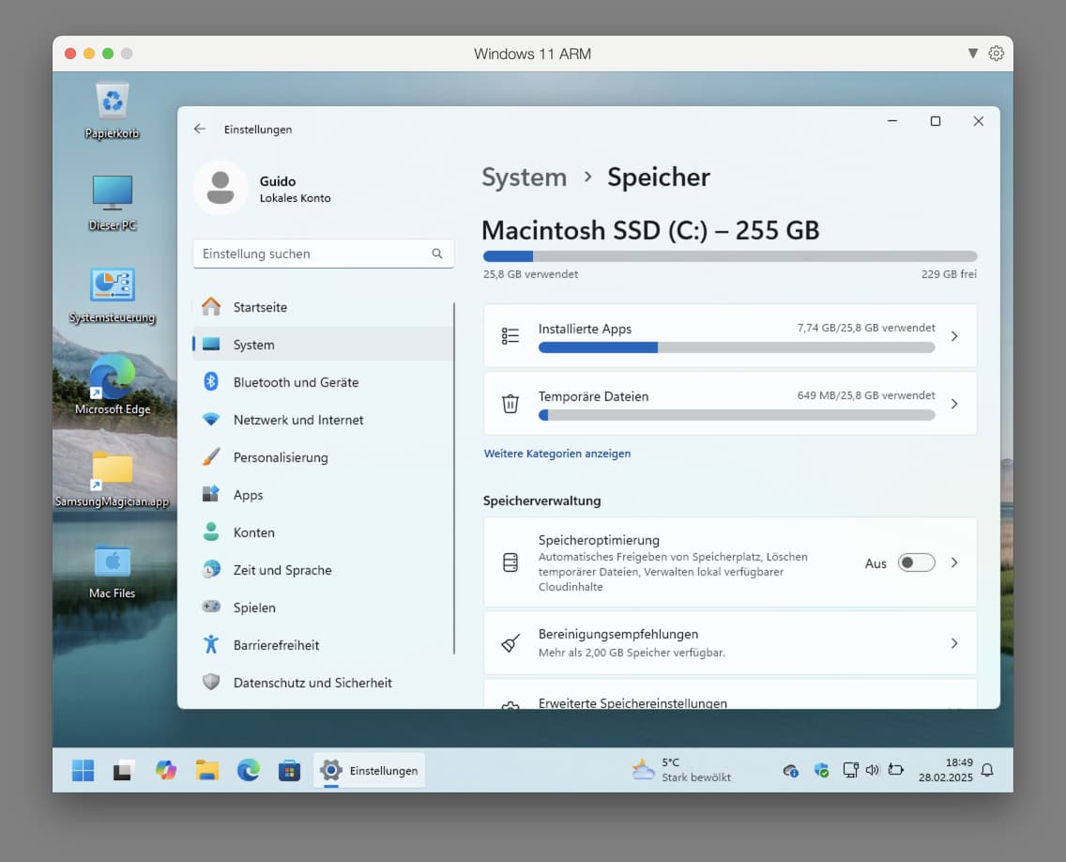
Task: Click the back arrow in Einstellungen
Action: tap(199, 130)
